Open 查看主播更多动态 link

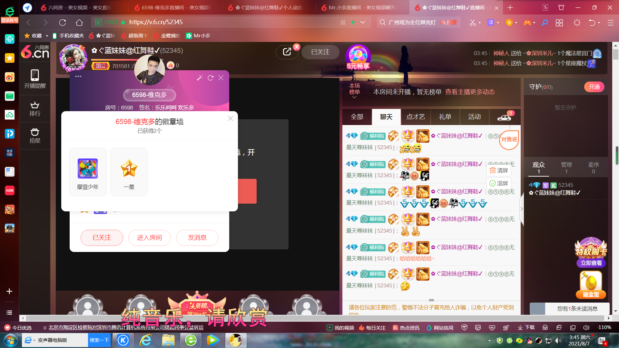tap(470, 92)
